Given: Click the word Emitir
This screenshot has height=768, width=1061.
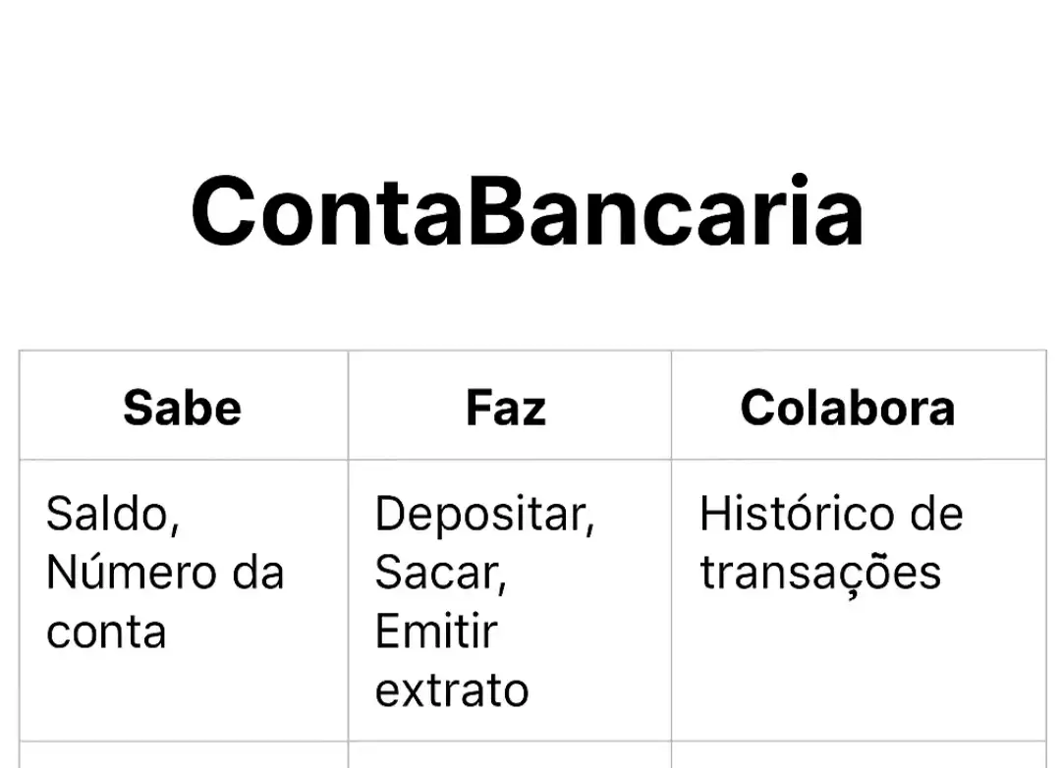Looking at the screenshot, I should pyautogui.click(x=435, y=631).
